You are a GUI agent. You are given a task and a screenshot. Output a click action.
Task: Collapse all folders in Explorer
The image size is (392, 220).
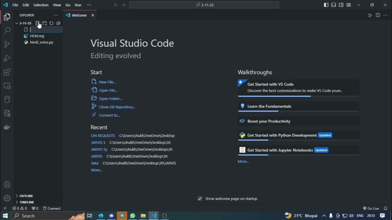tap(58, 23)
